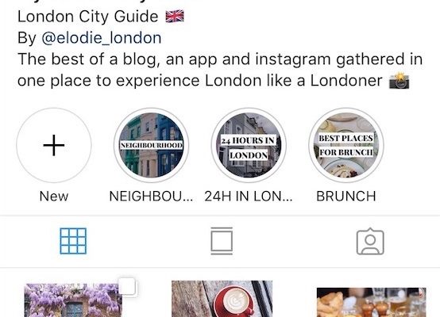Open @elodie_london profile link
This screenshot has width=440, height=317.
[x=102, y=38]
